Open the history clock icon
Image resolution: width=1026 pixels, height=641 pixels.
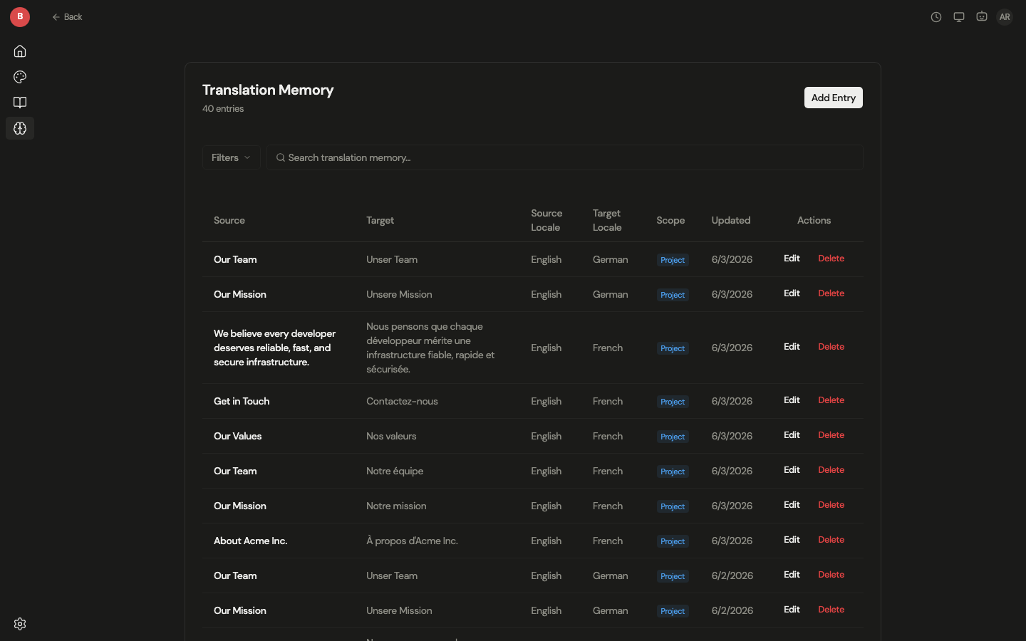pos(936,17)
